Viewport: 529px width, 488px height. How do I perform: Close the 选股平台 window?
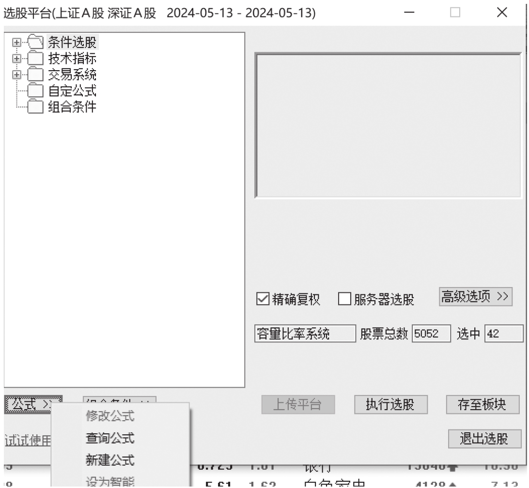tap(502, 13)
